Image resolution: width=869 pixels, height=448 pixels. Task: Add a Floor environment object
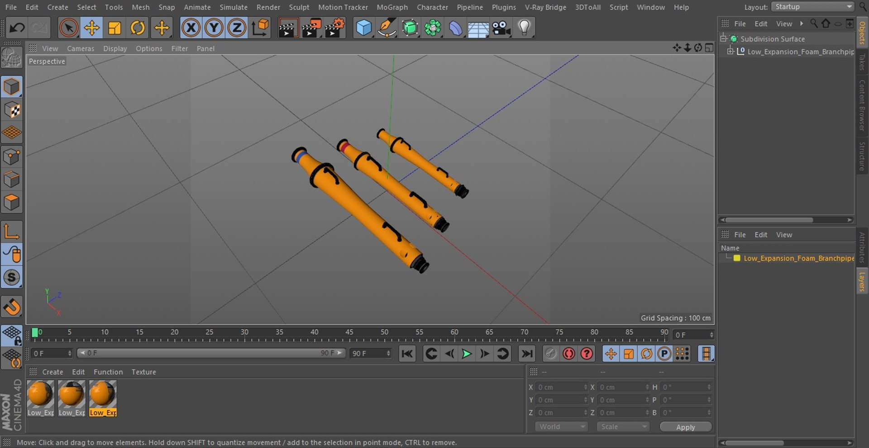point(478,28)
